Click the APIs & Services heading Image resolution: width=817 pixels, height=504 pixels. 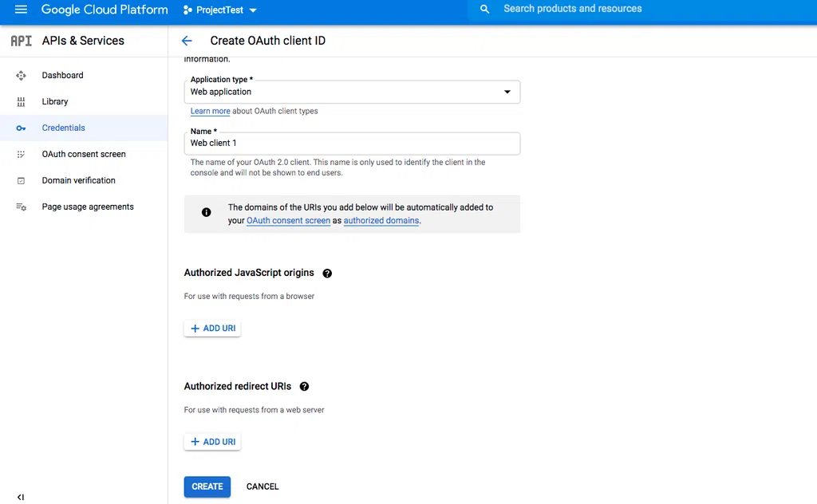(83, 41)
